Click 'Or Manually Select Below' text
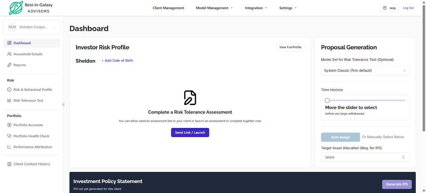Image resolution: width=426 pixels, height=193 pixels. point(383,137)
